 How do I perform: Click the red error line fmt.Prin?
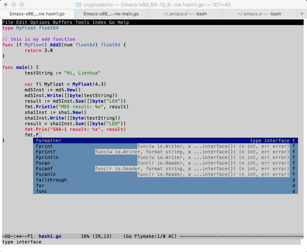pyautogui.click(x=75, y=129)
